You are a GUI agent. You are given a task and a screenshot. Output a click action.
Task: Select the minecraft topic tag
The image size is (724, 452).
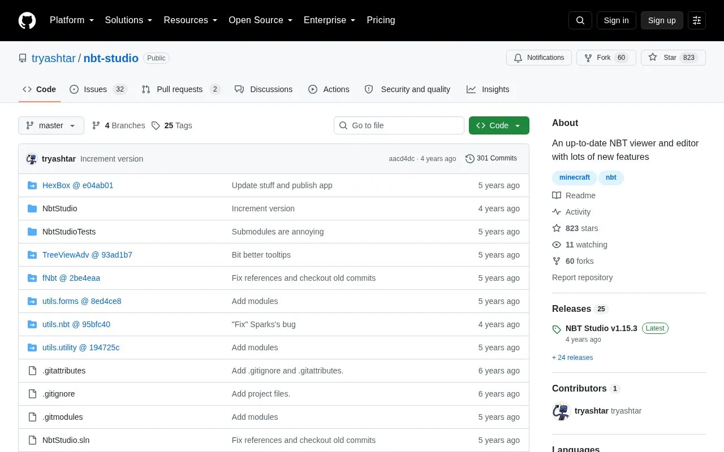pyautogui.click(x=574, y=177)
